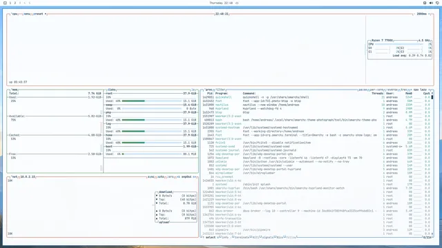
Task: Toggle auto scaling in the net box
Action: point(161,177)
